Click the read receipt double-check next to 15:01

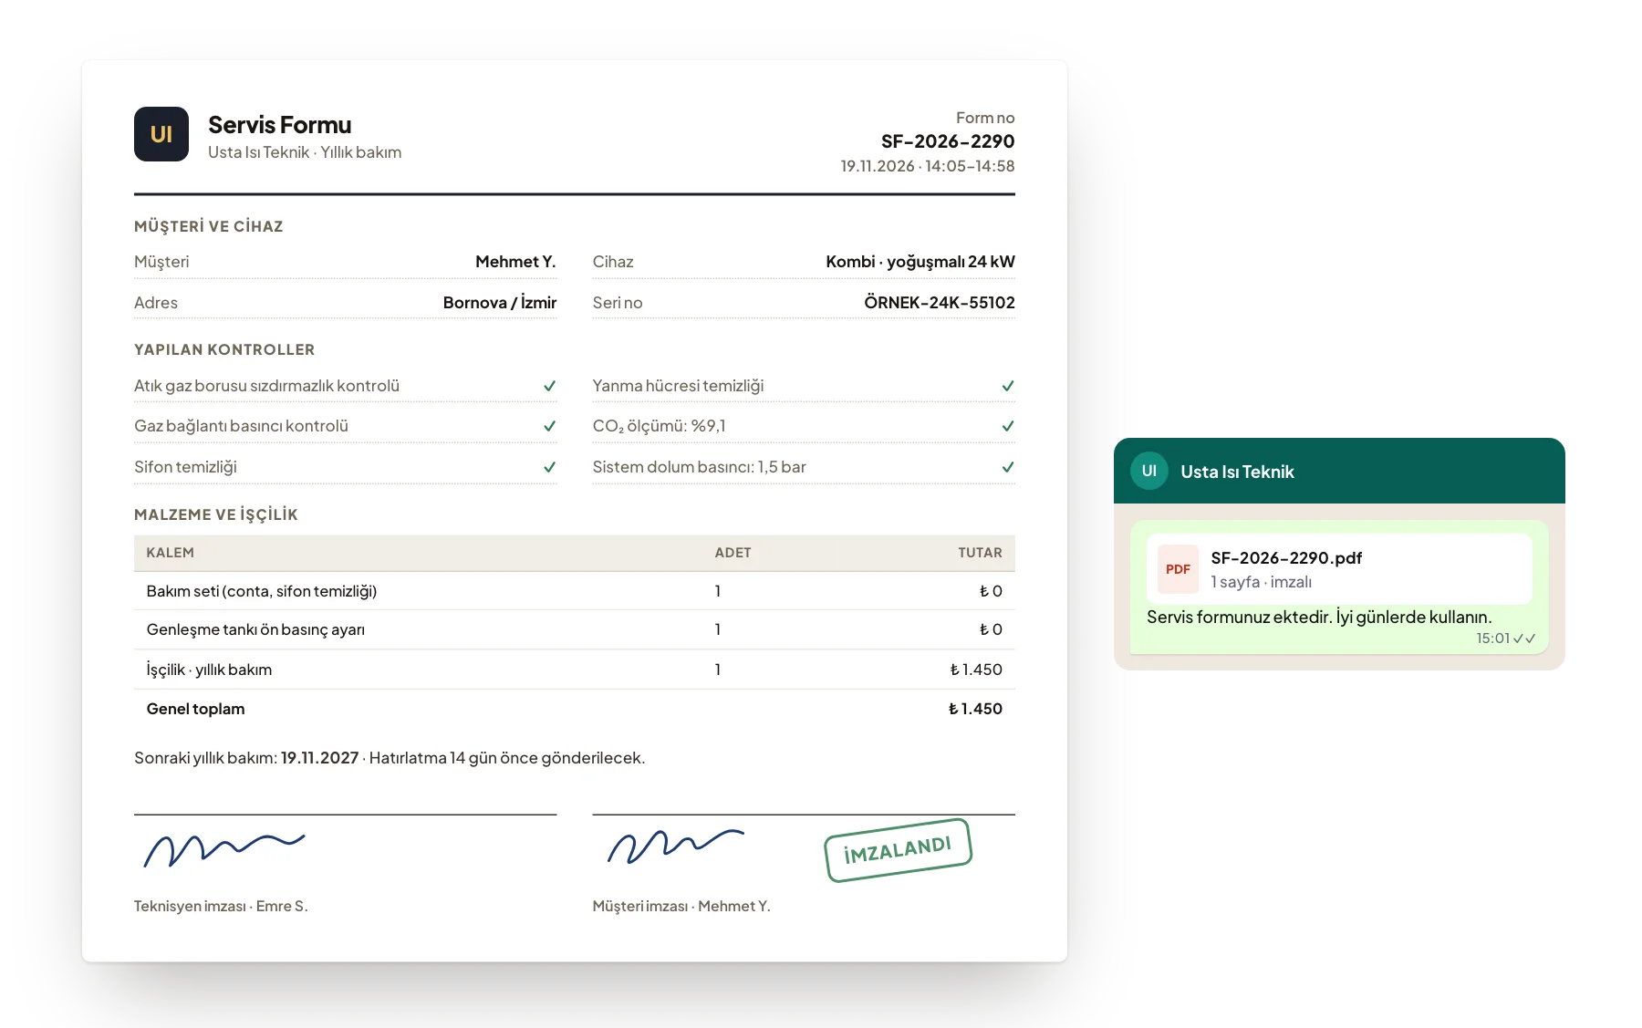click(x=1524, y=639)
